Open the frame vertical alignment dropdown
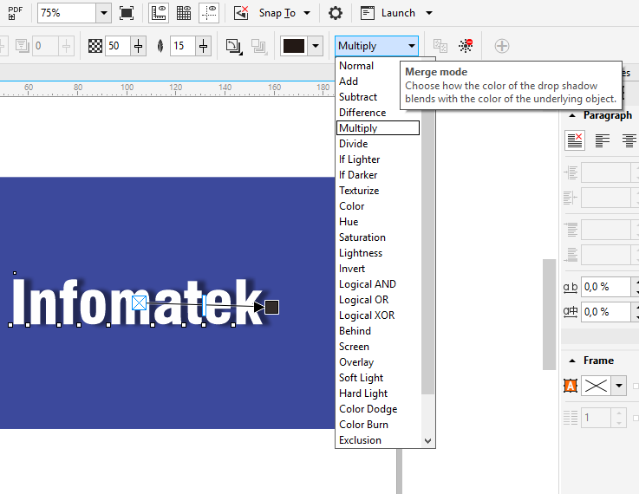Image resolution: width=639 pixels, height=494 pixels. tap(619, 387)
